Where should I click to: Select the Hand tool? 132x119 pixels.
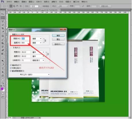pyautogui.click(x=3, y=79)
